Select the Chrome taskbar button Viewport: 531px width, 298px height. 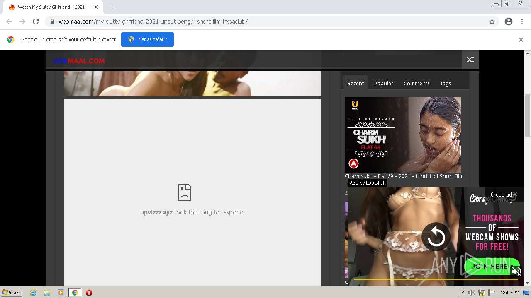tap(75, 293)
